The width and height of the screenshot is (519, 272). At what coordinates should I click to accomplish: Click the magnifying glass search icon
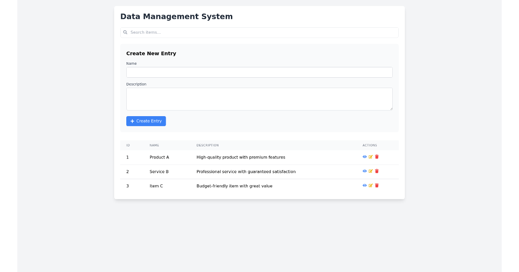(125, 32)
